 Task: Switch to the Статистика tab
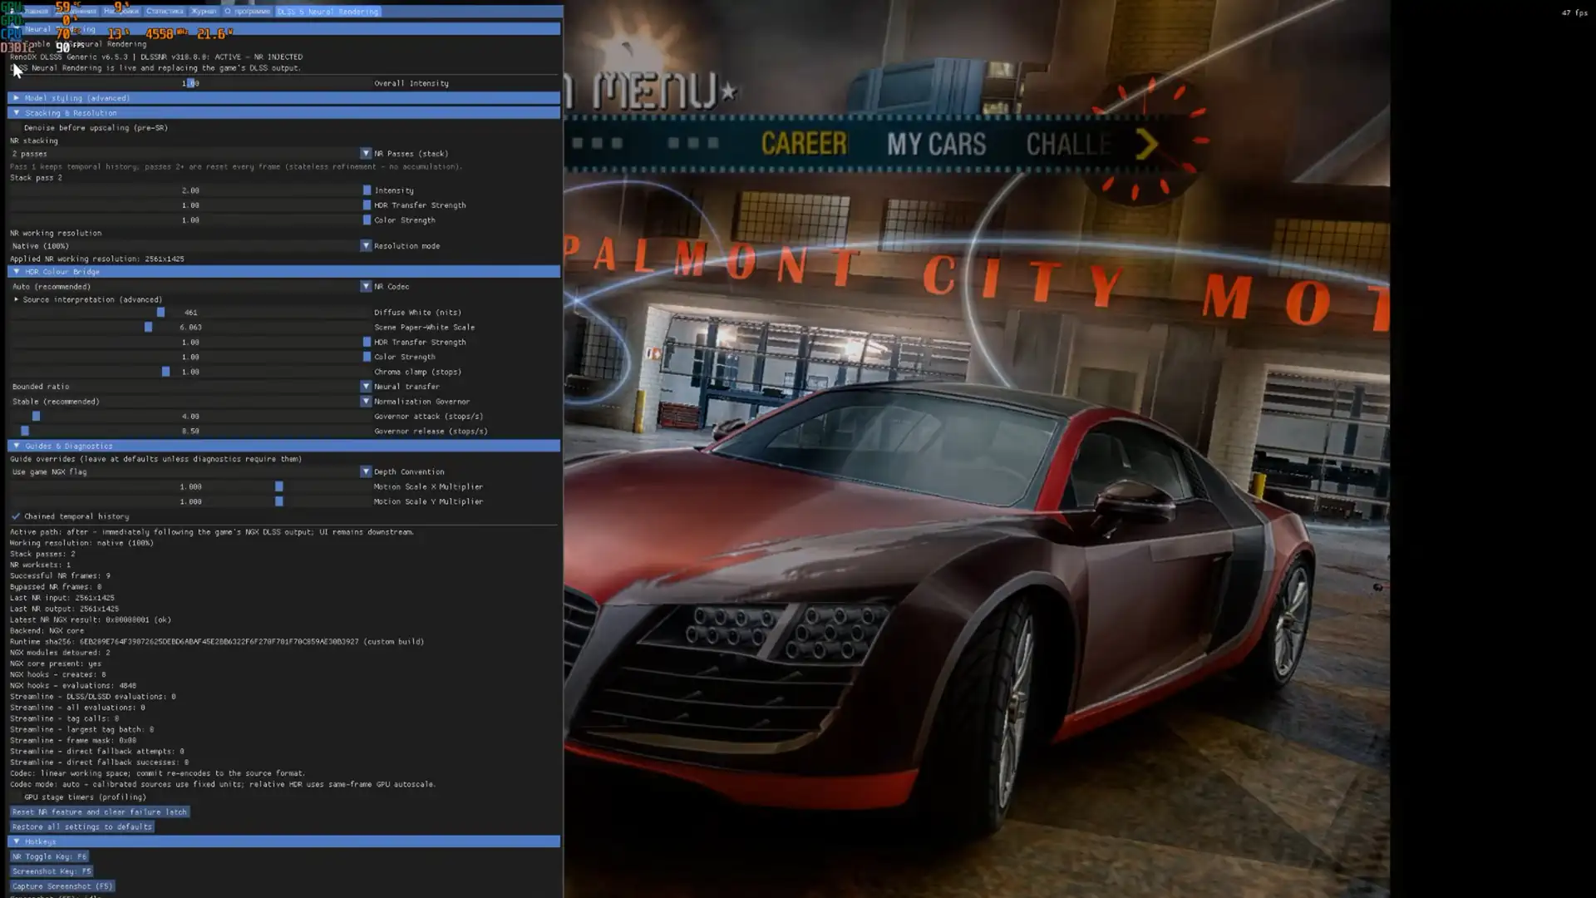(165, 12)
